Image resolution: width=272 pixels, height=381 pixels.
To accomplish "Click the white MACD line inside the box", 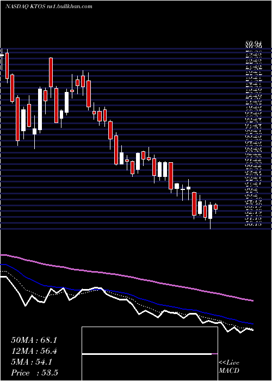I will pos(147,354).
